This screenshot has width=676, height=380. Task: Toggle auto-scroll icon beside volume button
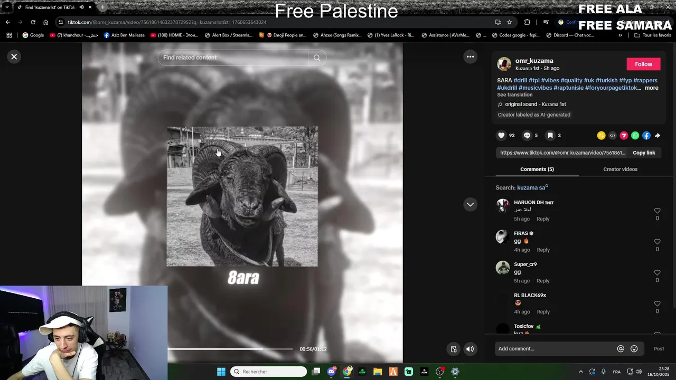(453, 349)
